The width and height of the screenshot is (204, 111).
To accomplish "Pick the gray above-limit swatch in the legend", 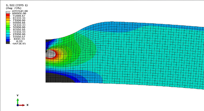I will [8, 12].
